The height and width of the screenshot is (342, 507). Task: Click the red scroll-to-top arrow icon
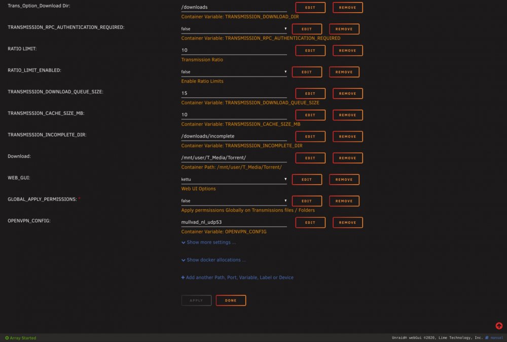[499, 326]
